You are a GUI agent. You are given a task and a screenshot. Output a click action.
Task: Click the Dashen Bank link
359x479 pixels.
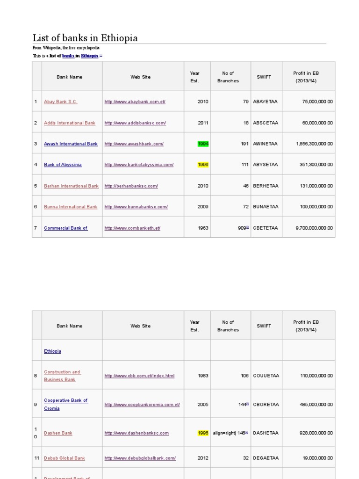[x=58, y=433]
